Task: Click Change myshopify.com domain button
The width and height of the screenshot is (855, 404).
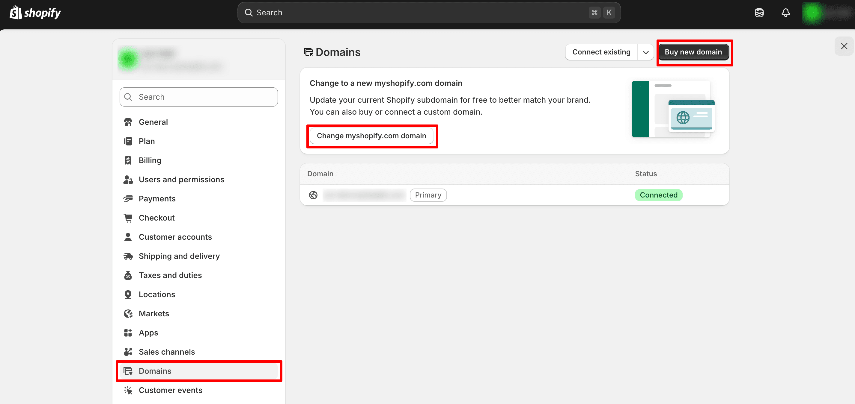Action: coord(371,136)
